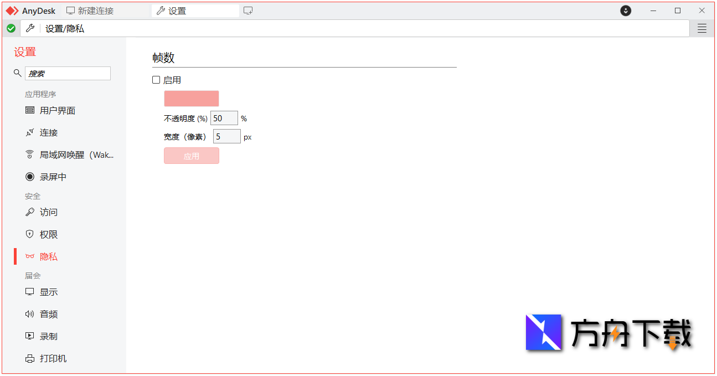Select the 设置 tab in title bar
This screenshot has height=376, width=717.
click(195, 10)
